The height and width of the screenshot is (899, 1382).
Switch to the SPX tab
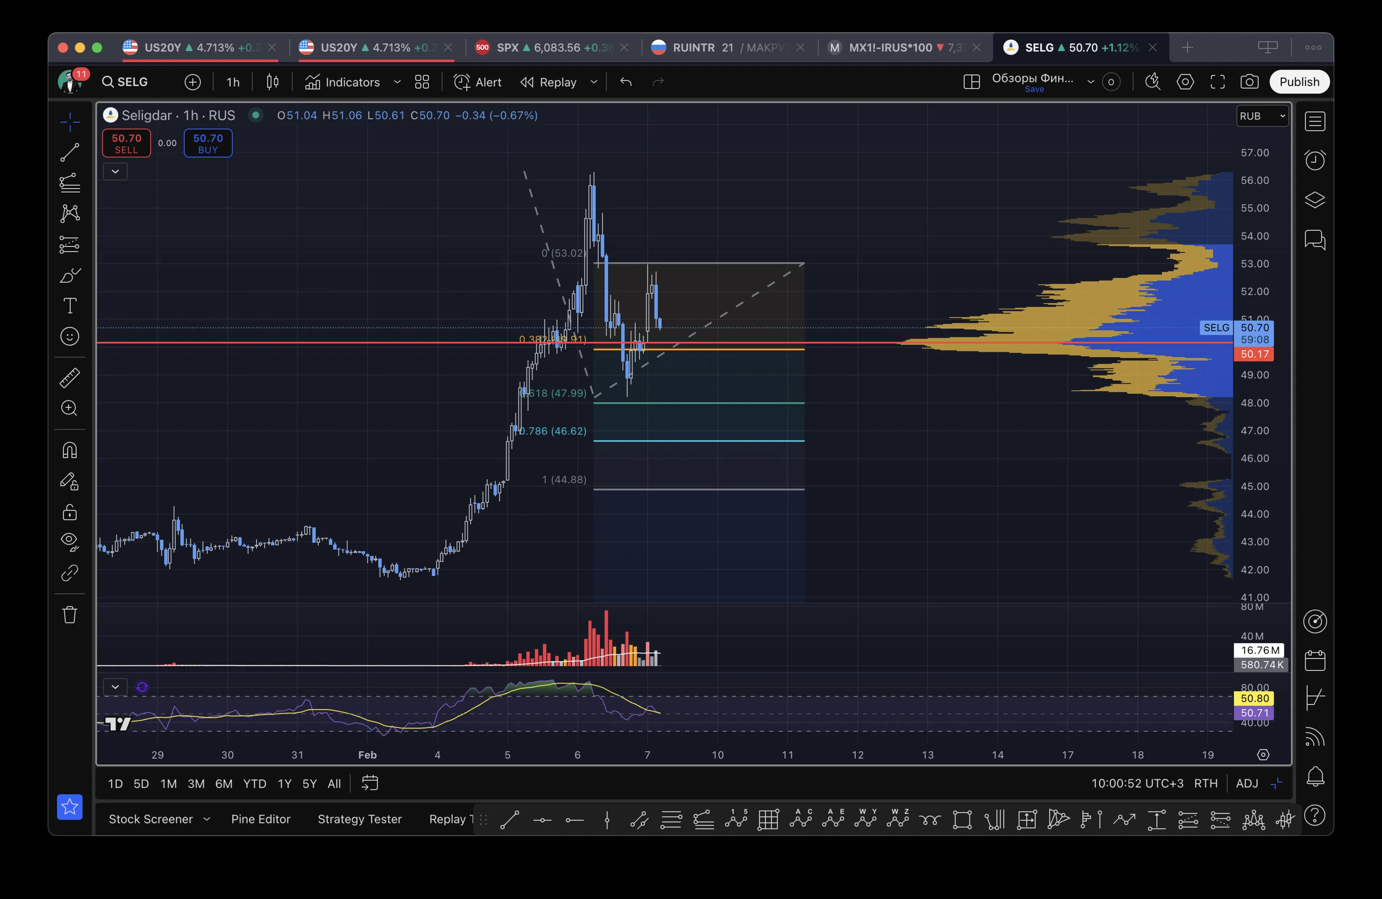[551, 47]
